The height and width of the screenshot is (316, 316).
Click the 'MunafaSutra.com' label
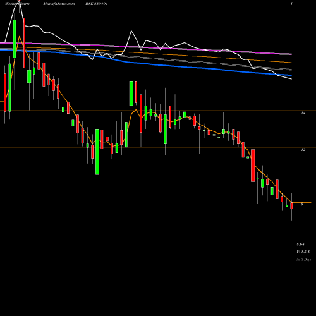click(x=59, y=4)
